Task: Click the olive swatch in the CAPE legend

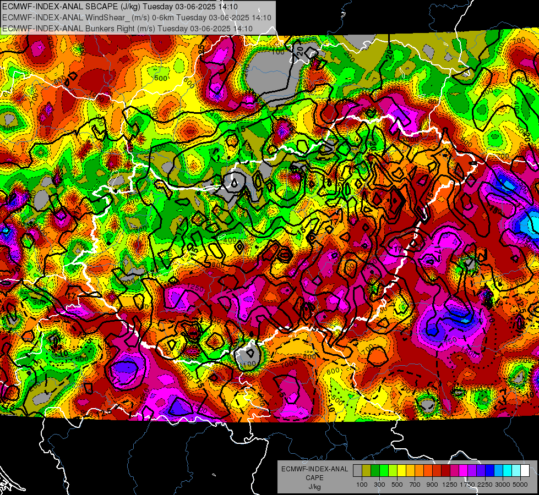Action: [367, 471]
